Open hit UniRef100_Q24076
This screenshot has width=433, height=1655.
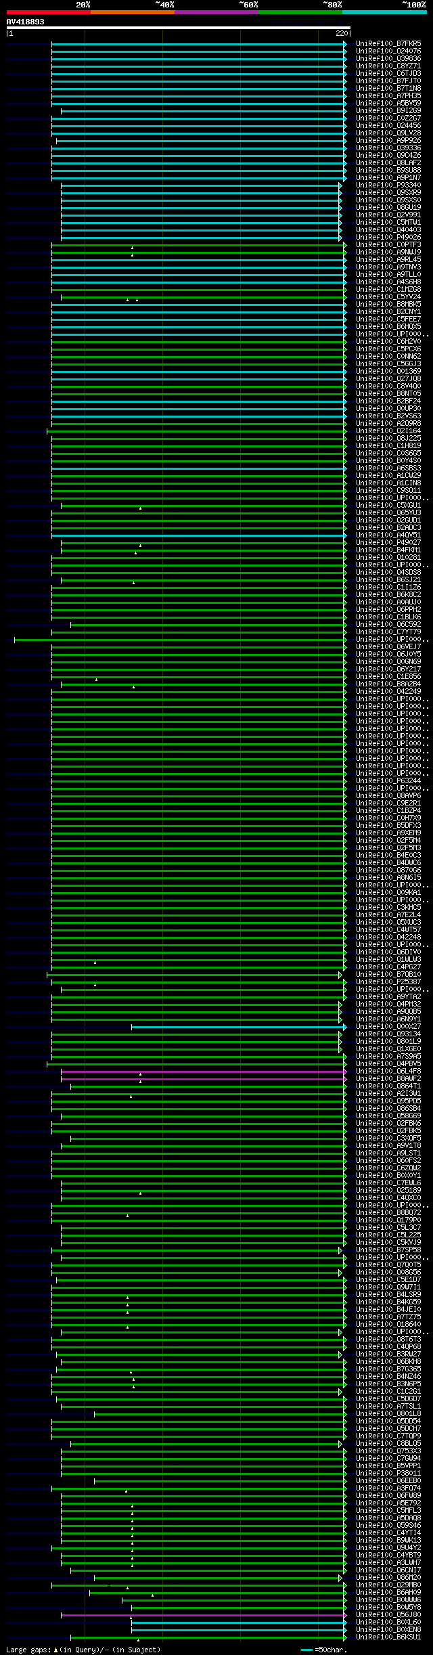coord(388,51)
